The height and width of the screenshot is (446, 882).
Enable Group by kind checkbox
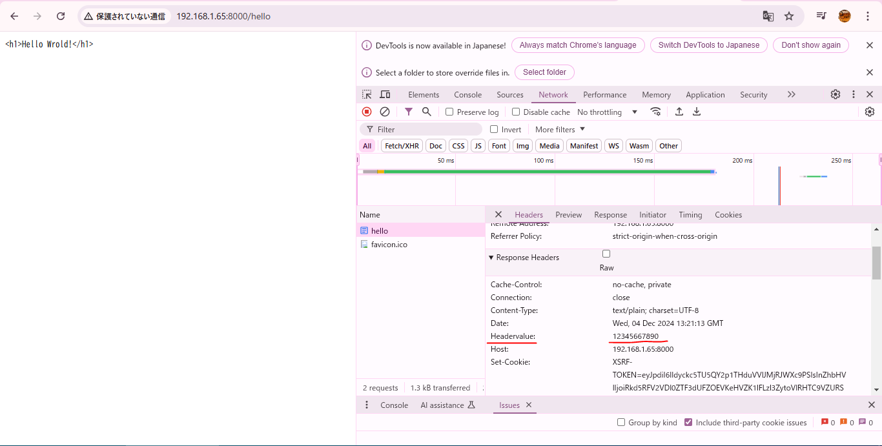621,422
